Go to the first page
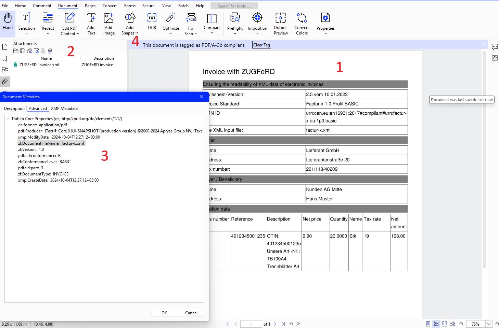 pos(227,324)
